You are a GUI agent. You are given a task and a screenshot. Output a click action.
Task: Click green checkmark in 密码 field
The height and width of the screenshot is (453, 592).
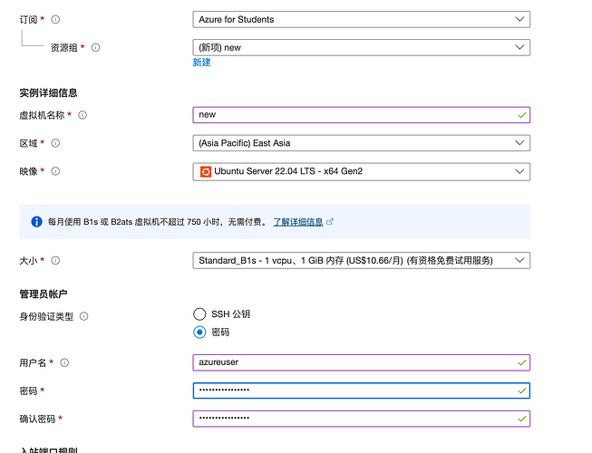[x=522, y=390]
